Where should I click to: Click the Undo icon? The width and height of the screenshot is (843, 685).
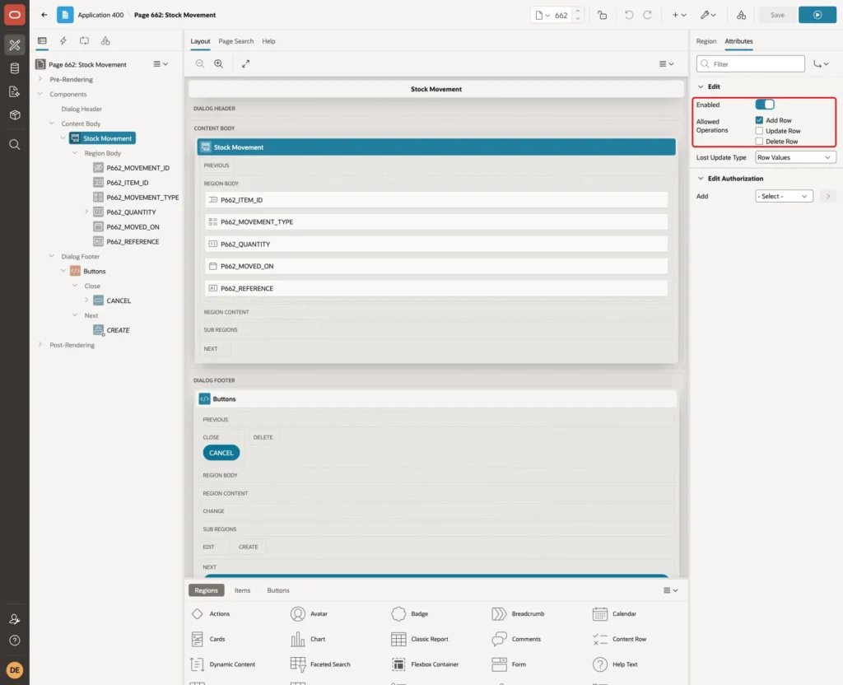(628, 15)
